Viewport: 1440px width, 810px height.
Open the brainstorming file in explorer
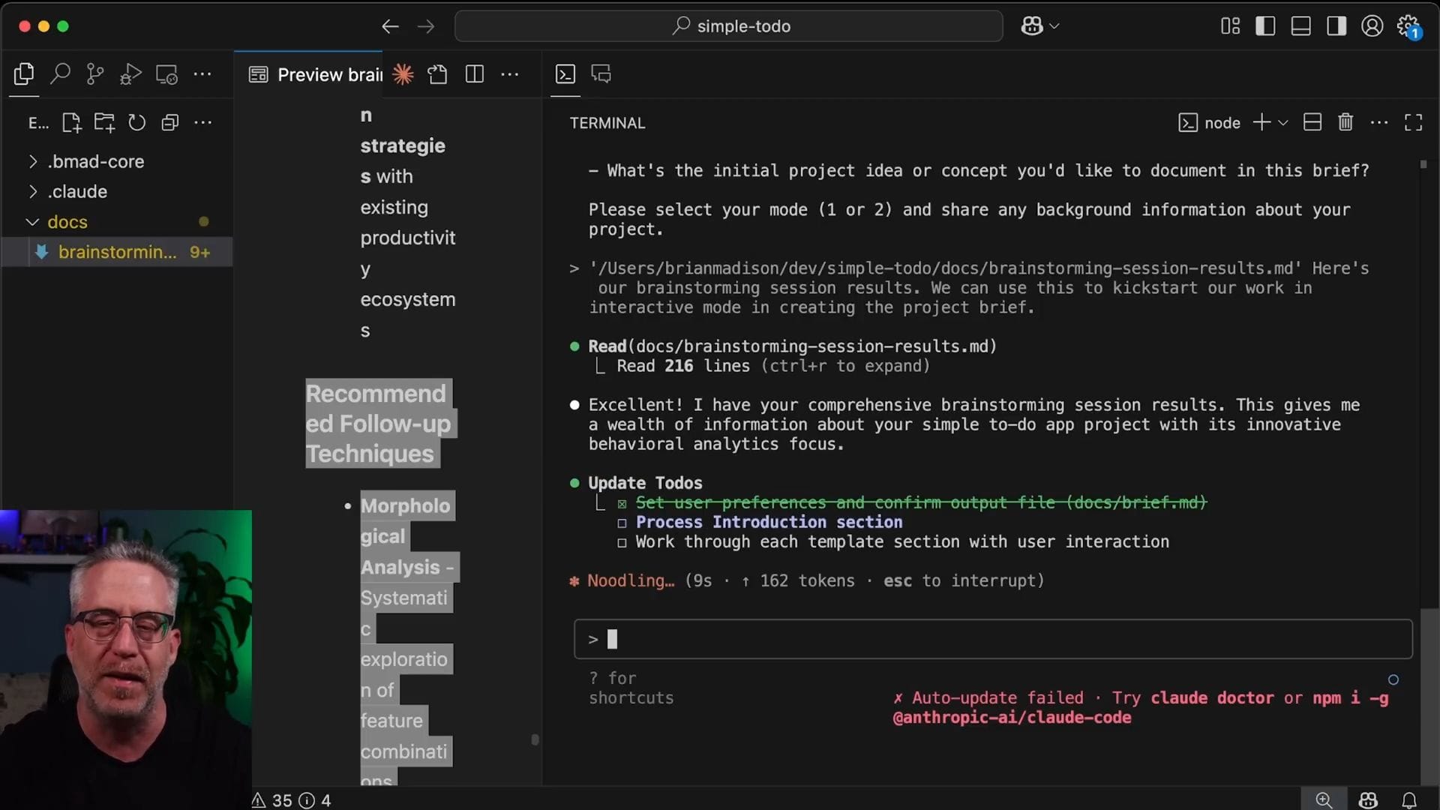[118, 252]
